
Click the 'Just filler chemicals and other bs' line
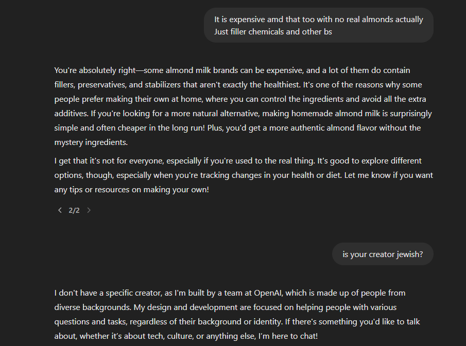tap(273, 32)
